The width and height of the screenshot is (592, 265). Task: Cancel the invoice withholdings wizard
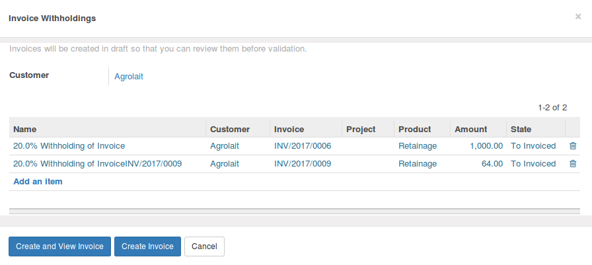tap(204, 246)
